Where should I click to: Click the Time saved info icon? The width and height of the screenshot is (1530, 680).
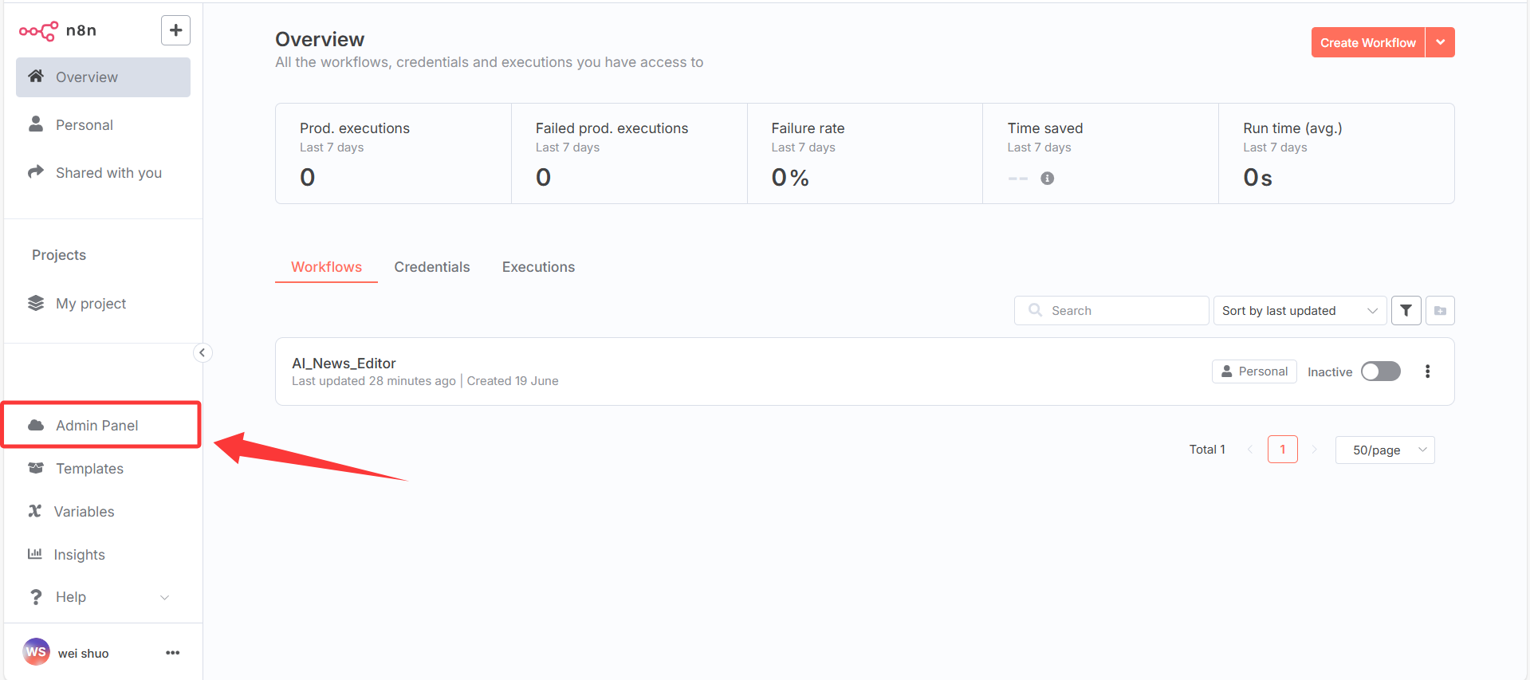coord(1047,179)
